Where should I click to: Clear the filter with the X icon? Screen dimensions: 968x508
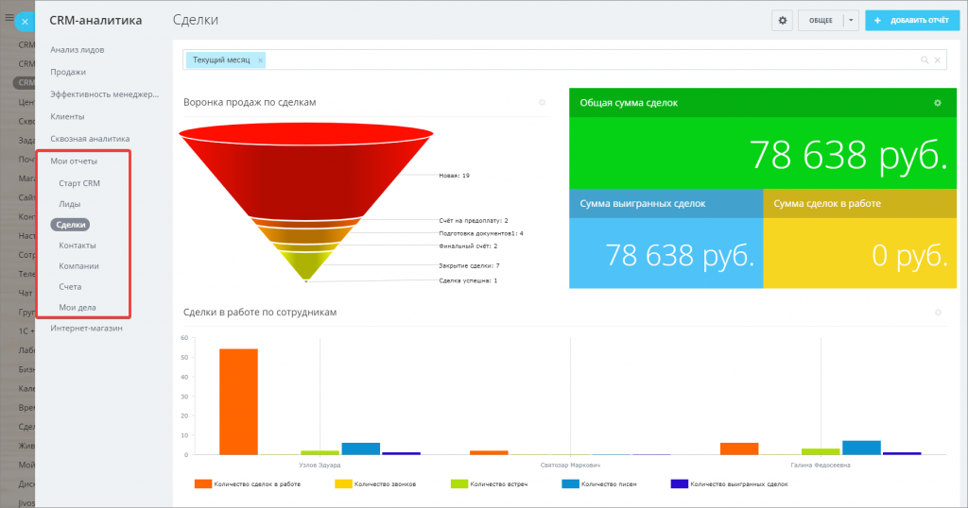click(x=937, y=60)
